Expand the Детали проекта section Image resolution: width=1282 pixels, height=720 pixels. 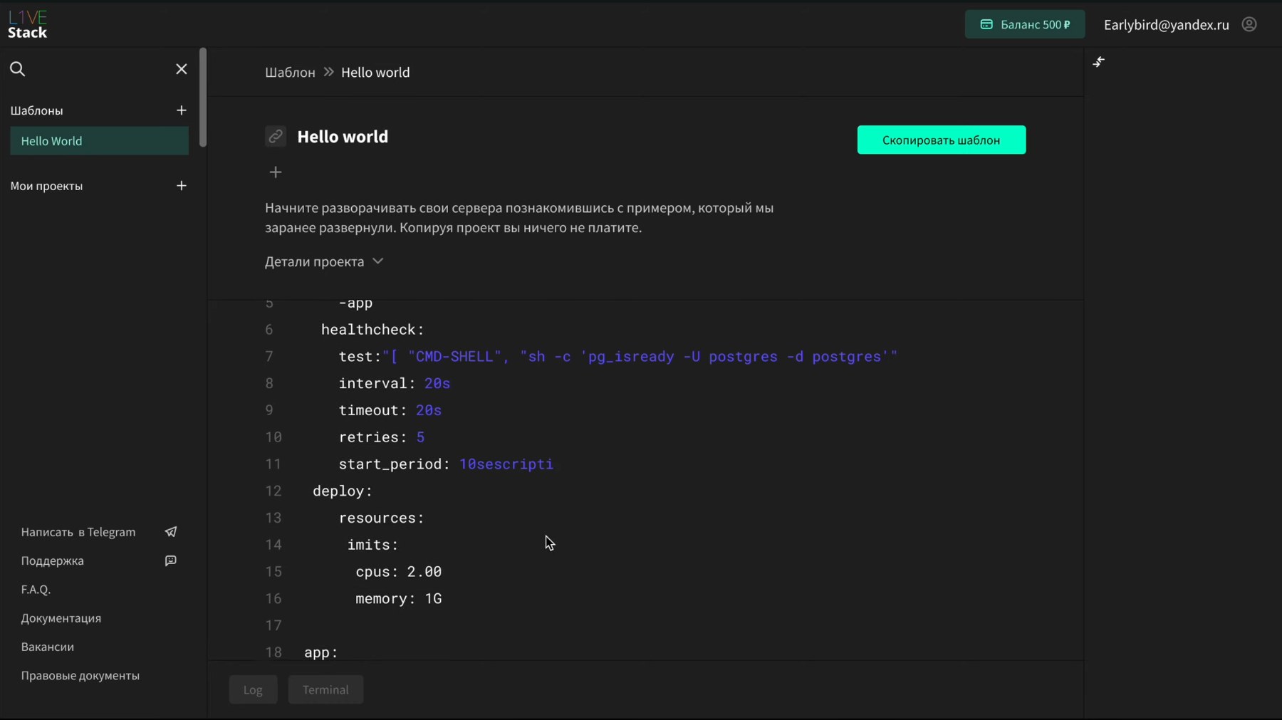click(x=324, y=261)
